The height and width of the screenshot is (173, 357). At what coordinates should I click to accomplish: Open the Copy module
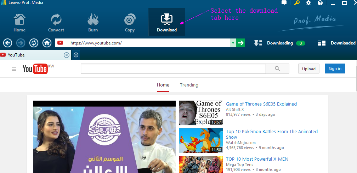(x=130, y=23)
